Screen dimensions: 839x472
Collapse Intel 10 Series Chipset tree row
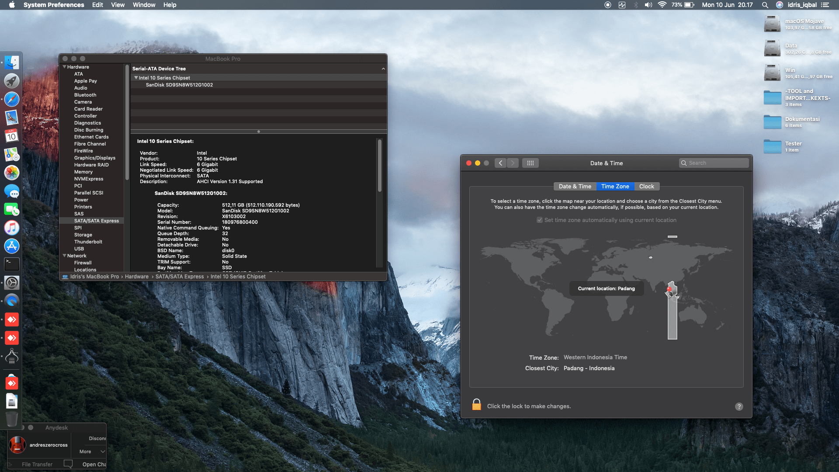(136, 78)
